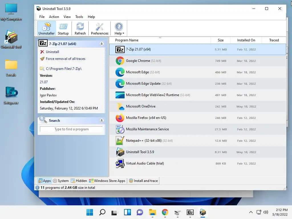292x219 pixels.
Task: Switch to the Windows Store Apps tab
Action: point(107,181)
